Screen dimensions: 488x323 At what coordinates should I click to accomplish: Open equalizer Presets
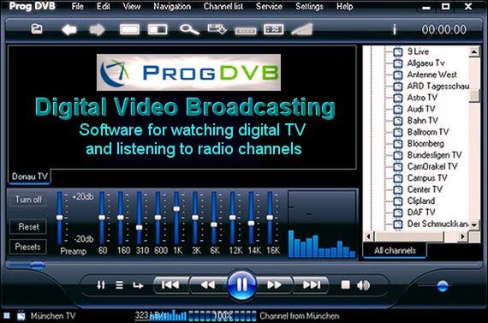coord(27,247)
